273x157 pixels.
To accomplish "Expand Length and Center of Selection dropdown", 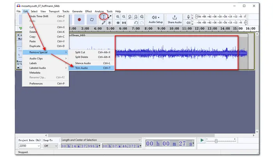I will click(101, 140).
